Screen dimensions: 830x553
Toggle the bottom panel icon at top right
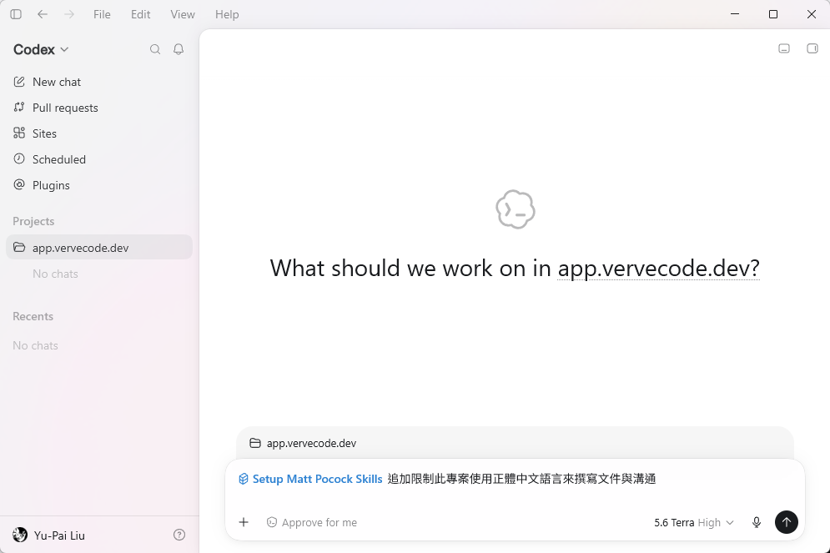784,48
